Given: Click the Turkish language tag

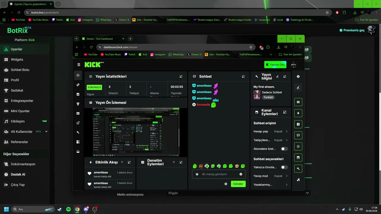Looking at the screenshot, I should (268, 97).
